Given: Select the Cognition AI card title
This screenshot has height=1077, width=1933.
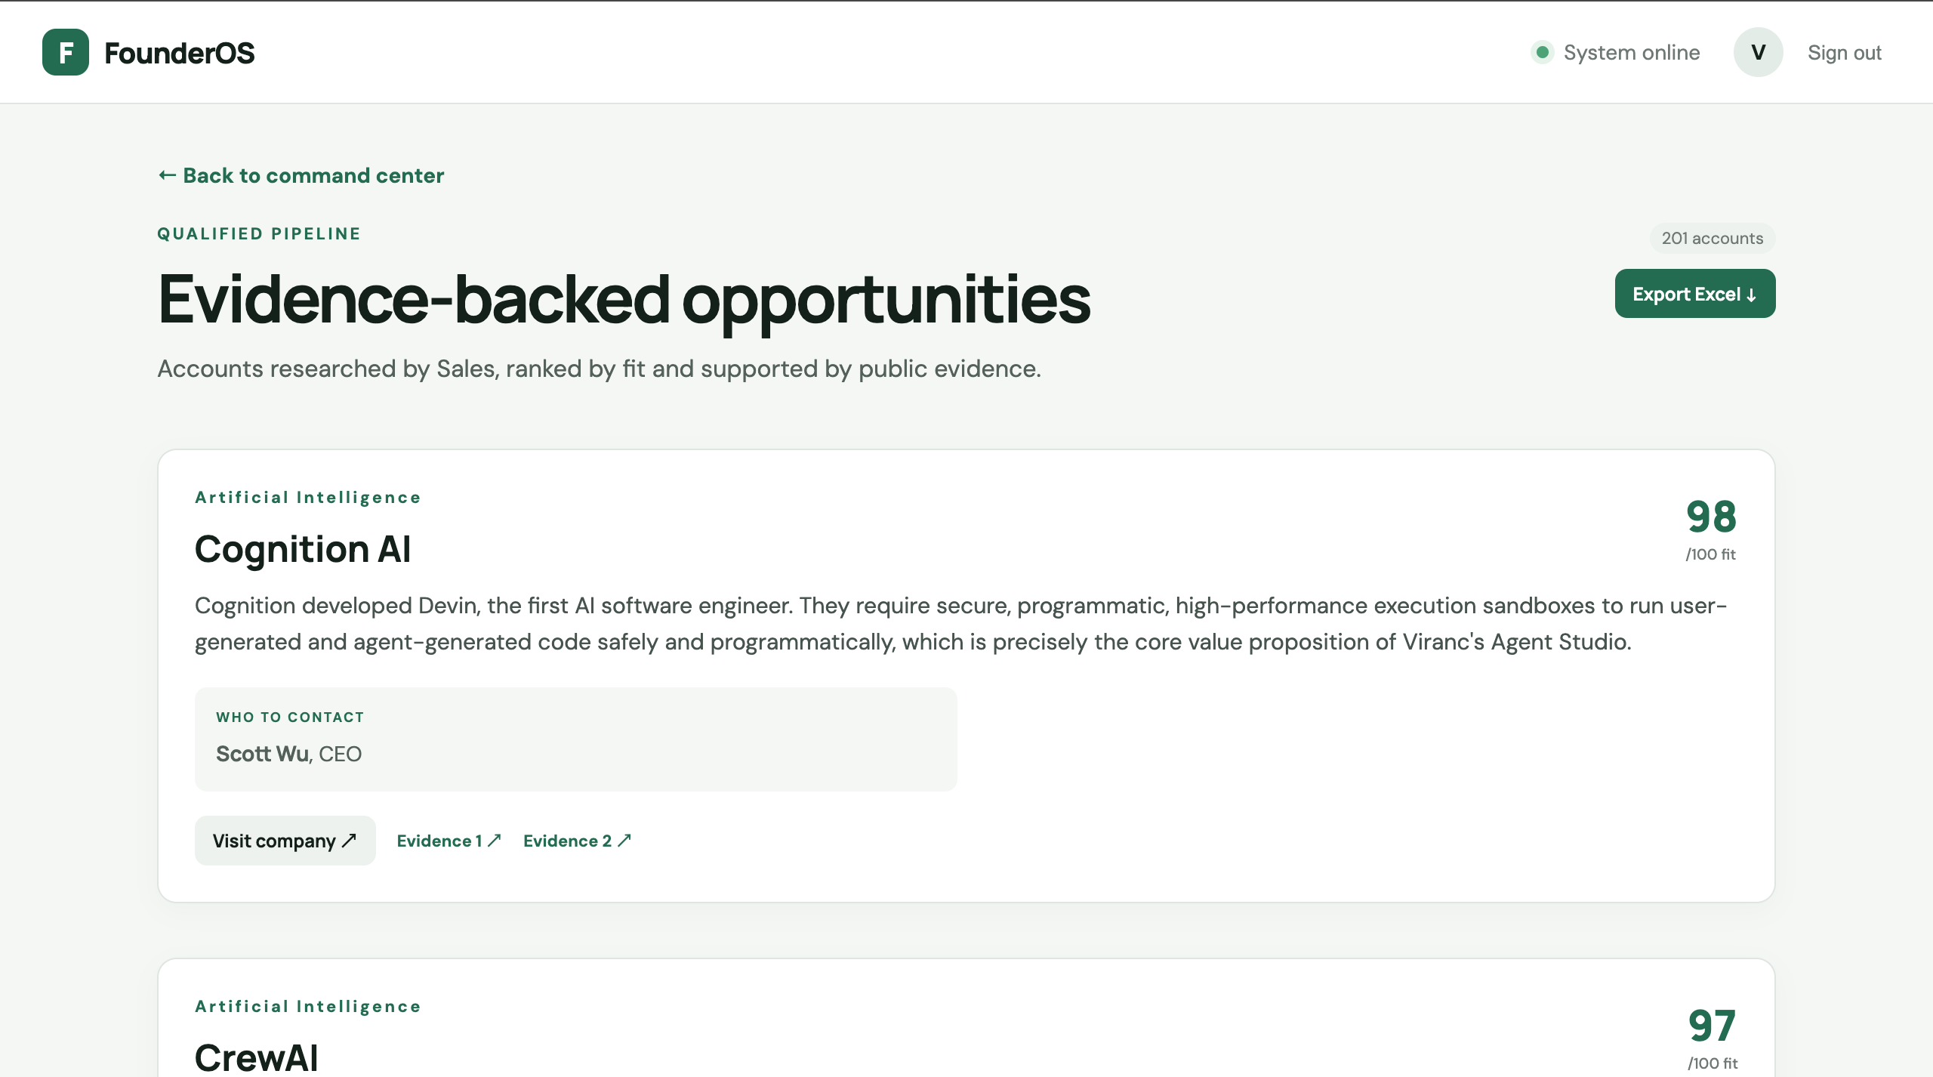Looking at the screenshot, I should pyautogui.click(x=303, y=549).
